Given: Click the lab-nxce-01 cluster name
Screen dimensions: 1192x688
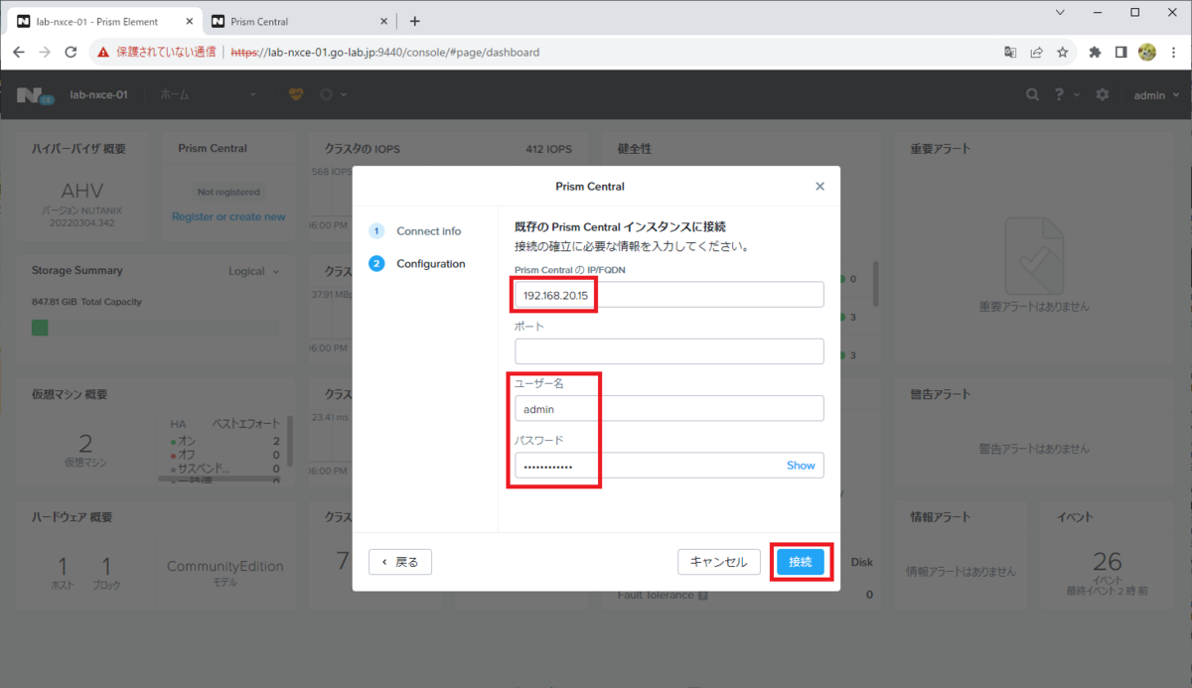Looking at the screenshot, I should point(98,94).
